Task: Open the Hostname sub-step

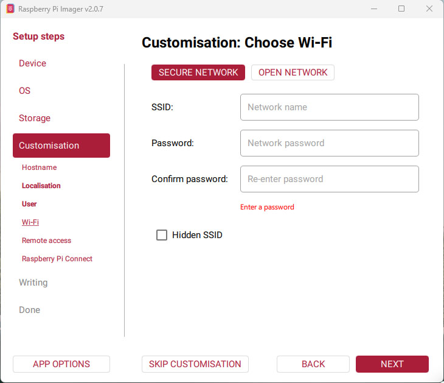Action: pyautogui.click(x=40, y=167)
